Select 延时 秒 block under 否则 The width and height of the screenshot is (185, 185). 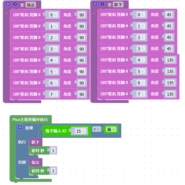(x=38, y=171)
